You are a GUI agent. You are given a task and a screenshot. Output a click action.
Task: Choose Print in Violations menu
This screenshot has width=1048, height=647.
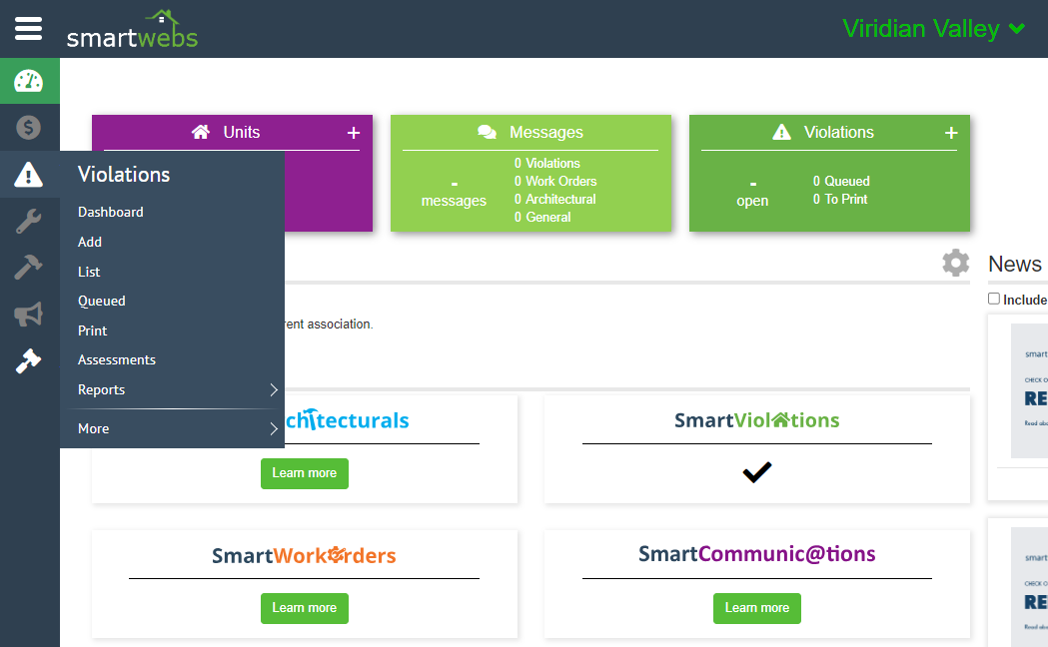pos(92,330)
